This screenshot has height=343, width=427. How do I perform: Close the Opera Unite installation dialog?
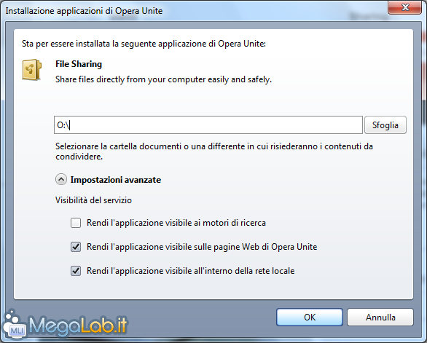405,7
